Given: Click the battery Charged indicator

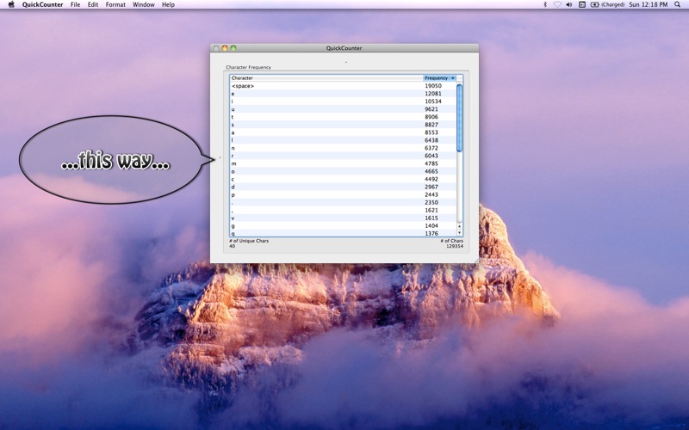Looking at the screenshot, I should pos(607,4).
